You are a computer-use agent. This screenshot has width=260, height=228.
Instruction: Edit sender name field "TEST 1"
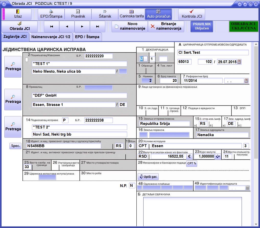(x=79, y=64)
